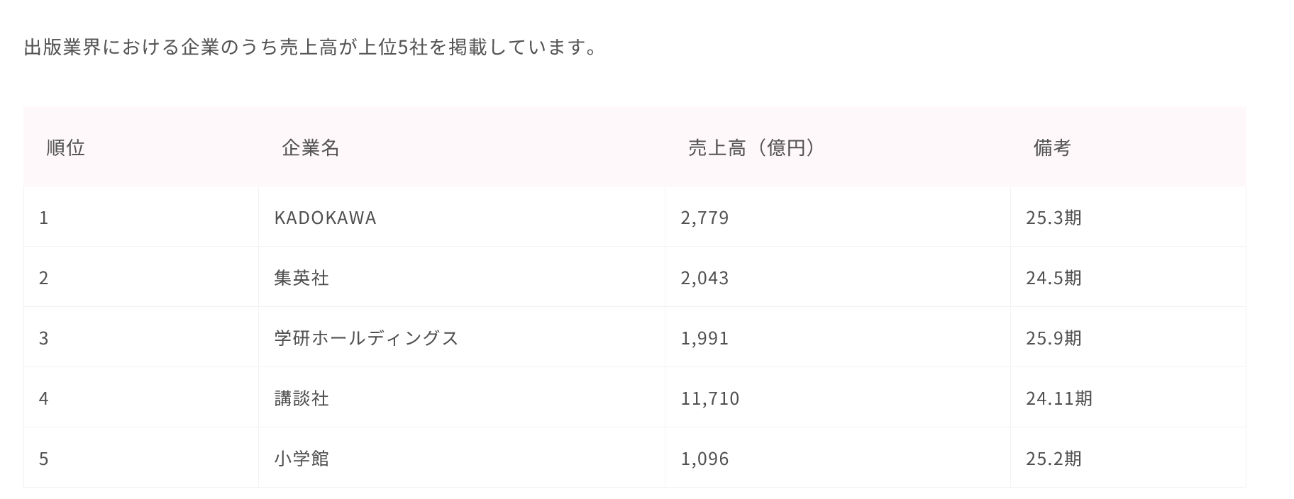This screenshot has height=499, width=1294.
Task: Click the 売上高（億円） column header
Action: pyautogui.click(x=751, y=147)
